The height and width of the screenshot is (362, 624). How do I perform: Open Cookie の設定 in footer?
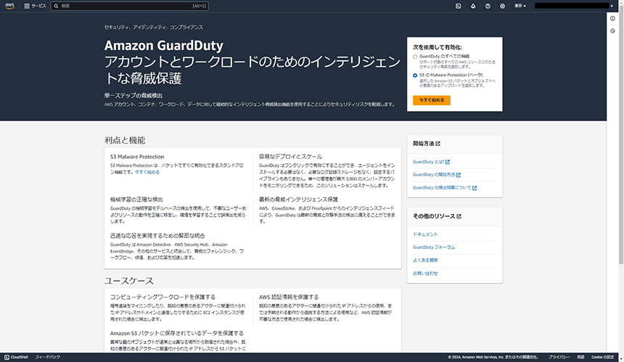coord(602,357)
